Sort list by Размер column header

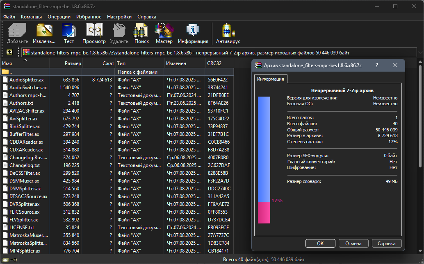pos(66,63)
